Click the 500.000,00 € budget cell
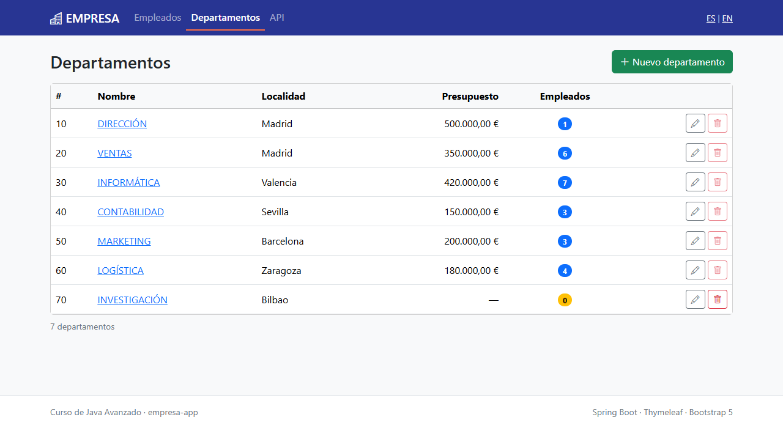The image size is (783, 428). (x=472, y=124)
